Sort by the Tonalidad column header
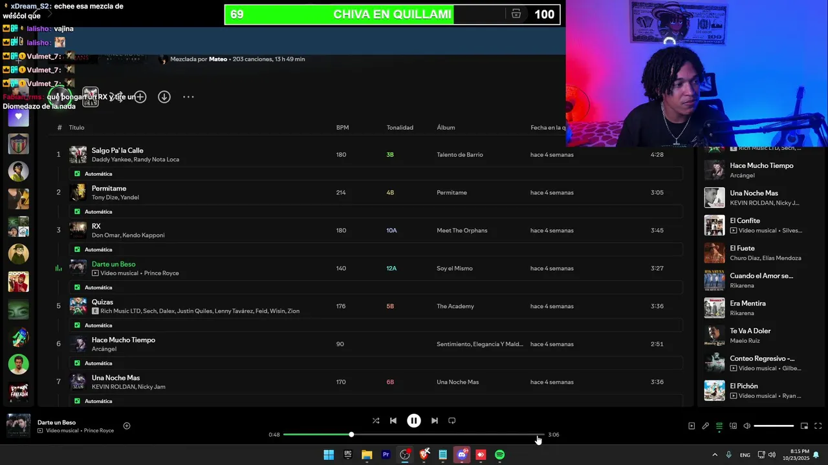 400,128
